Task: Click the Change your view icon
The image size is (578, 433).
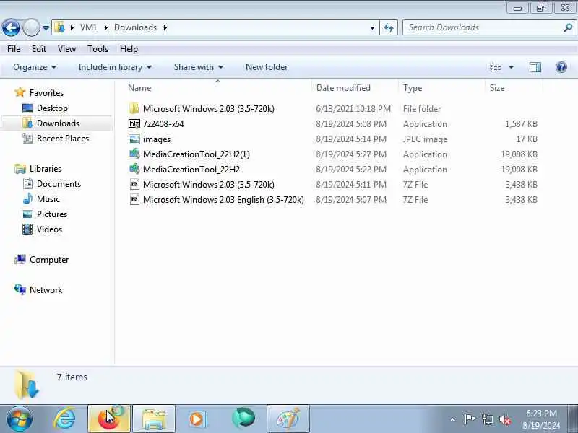Action: 496,67
